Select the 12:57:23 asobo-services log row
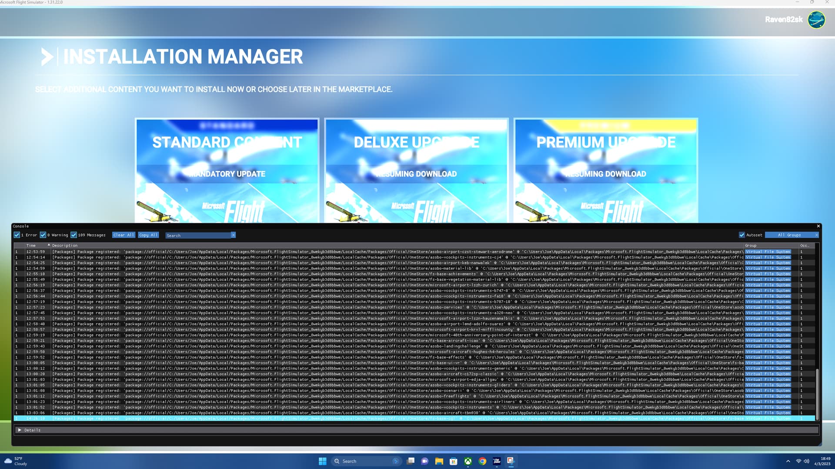The width and height of the screenshot is (835, 469). point(414,307)
